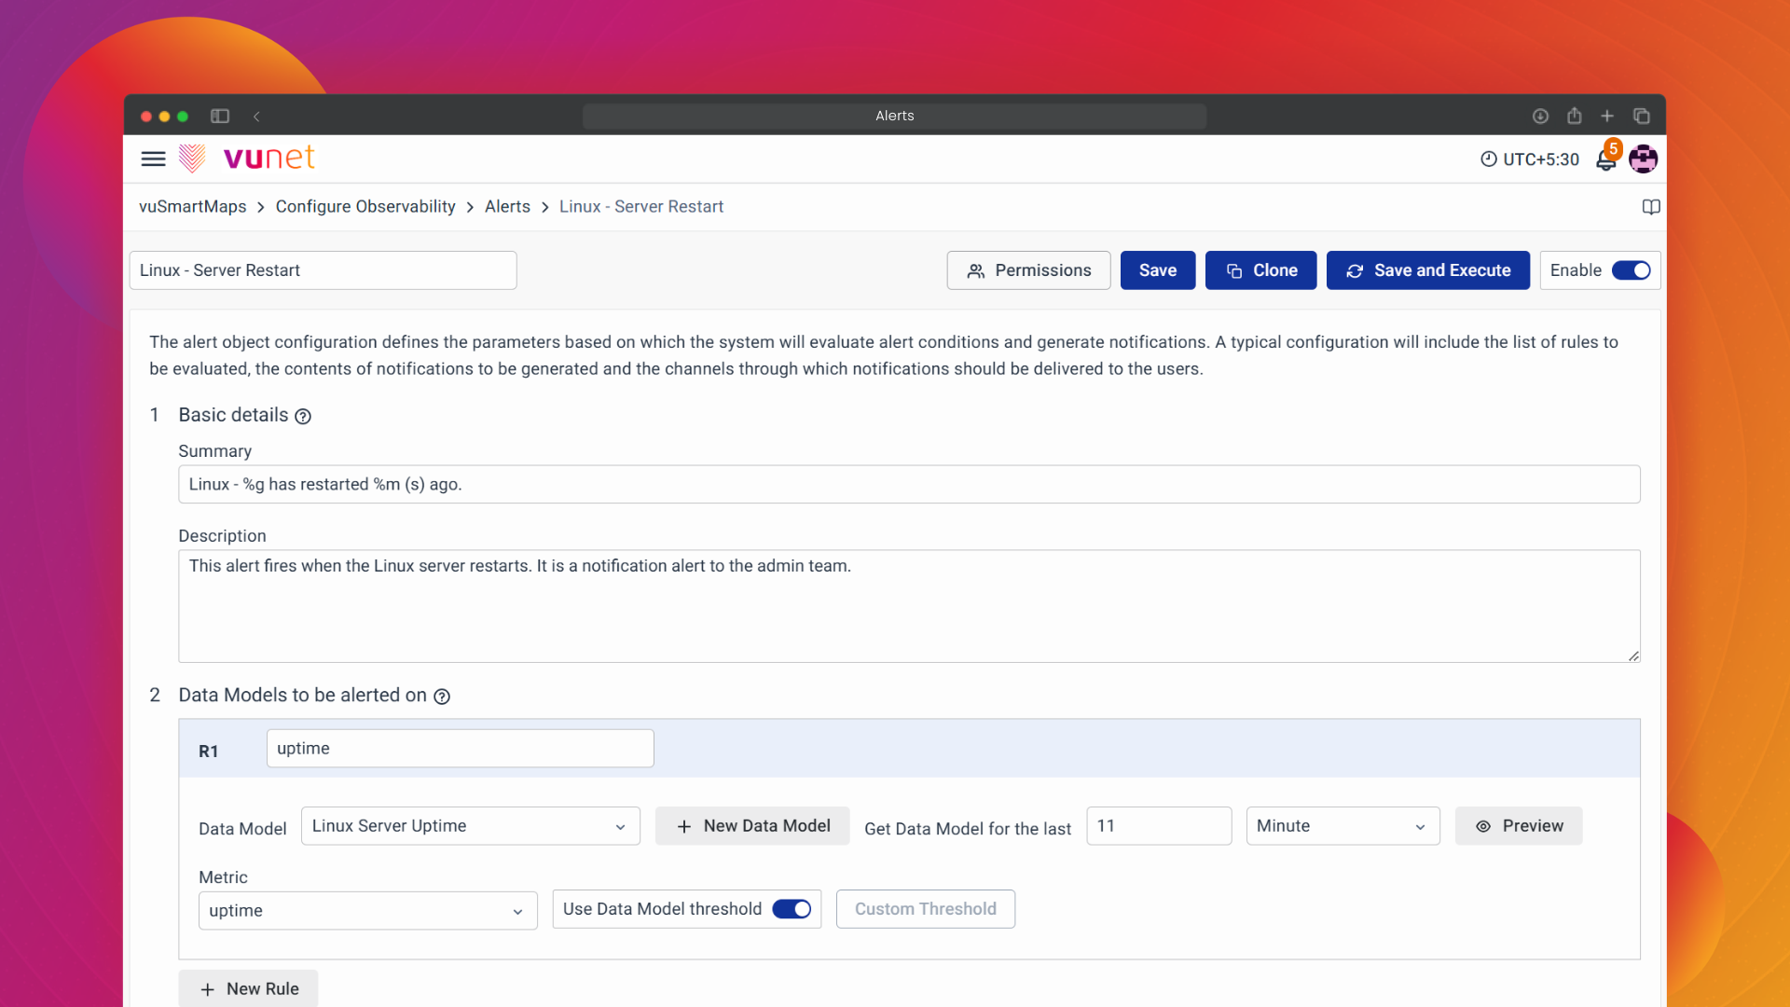1790x1007 pixels.
Task: Click the Basic details help icon
Action: pyautogui.click(x=303, y=417)
